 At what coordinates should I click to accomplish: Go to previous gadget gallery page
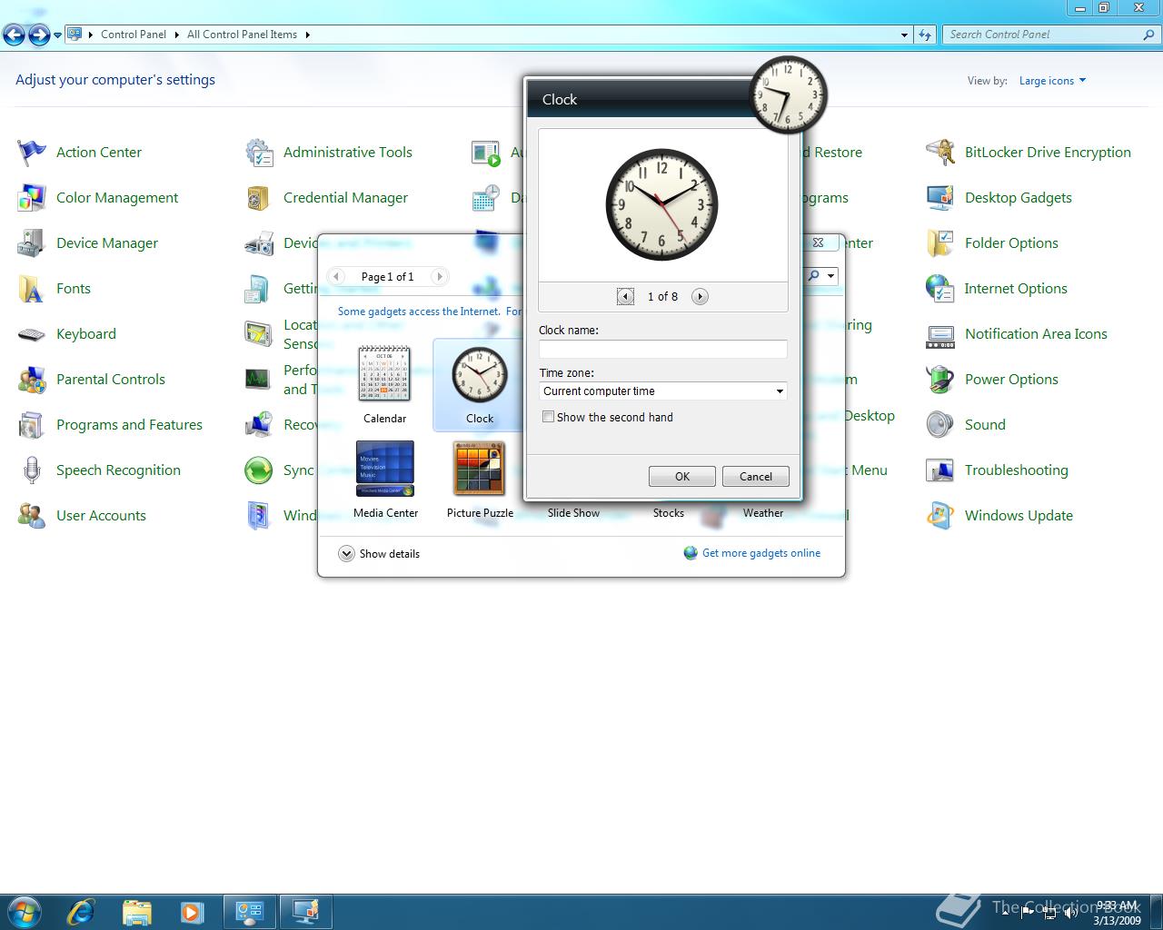[x=336, y=276]
